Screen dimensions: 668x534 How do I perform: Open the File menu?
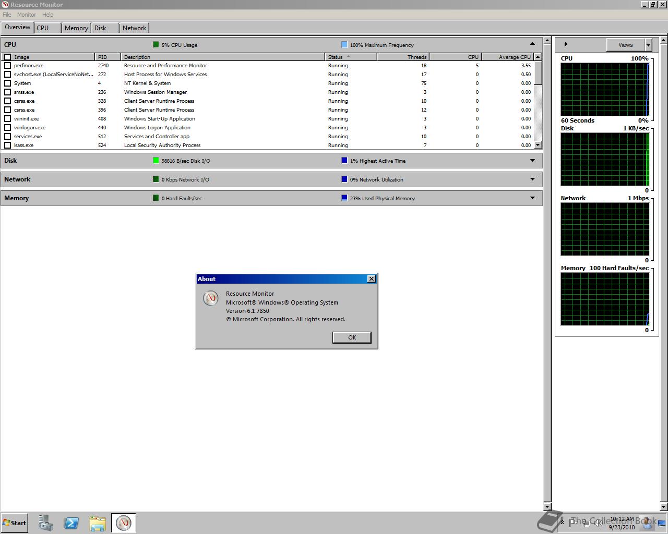pyautogui.click(x=7, y=15)
